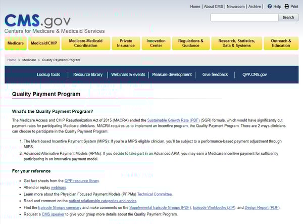303x224 pixels.
Task: Click the Home breadcrumb link
Action: pyautogui.click(x=12, y=60)
